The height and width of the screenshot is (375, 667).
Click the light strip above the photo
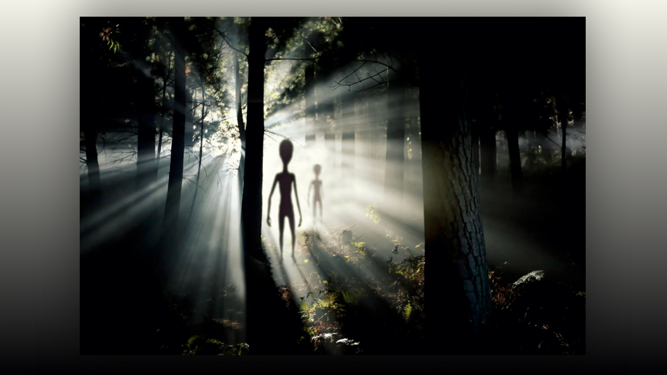(333, 8)
